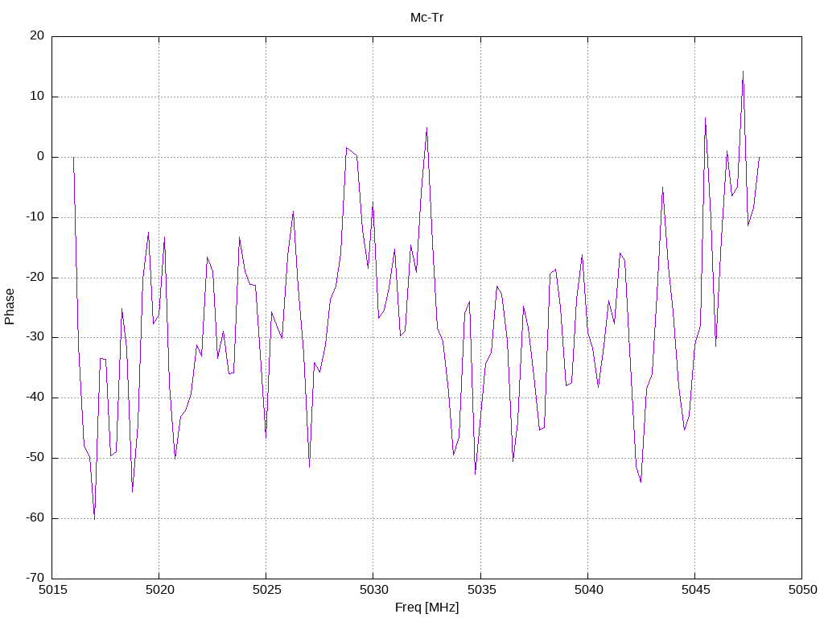Click the x-axis tick label '5040'
This screenshot has width=824, height=618.
(x=588, y=590)
